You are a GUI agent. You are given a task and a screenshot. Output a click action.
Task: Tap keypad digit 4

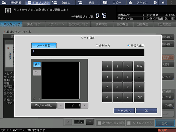(107, 77)
